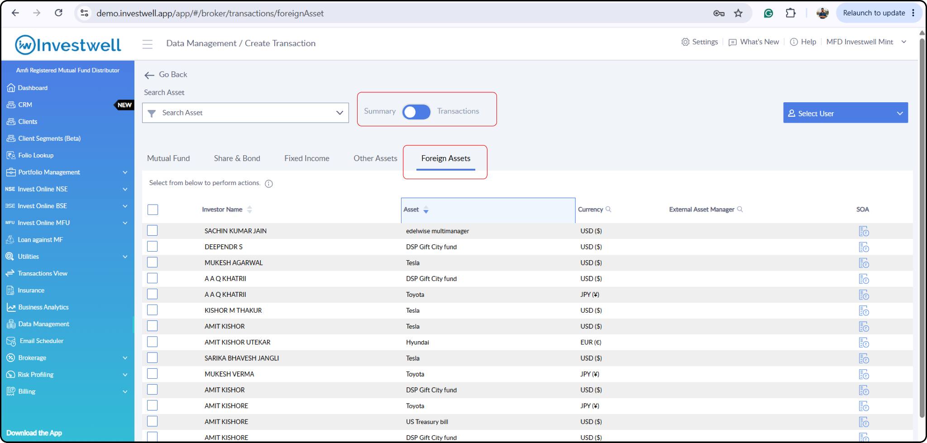Screen dimensions: 927x443
Task: Open the Search Asset dropdown
Action: (x=245, y=113)
